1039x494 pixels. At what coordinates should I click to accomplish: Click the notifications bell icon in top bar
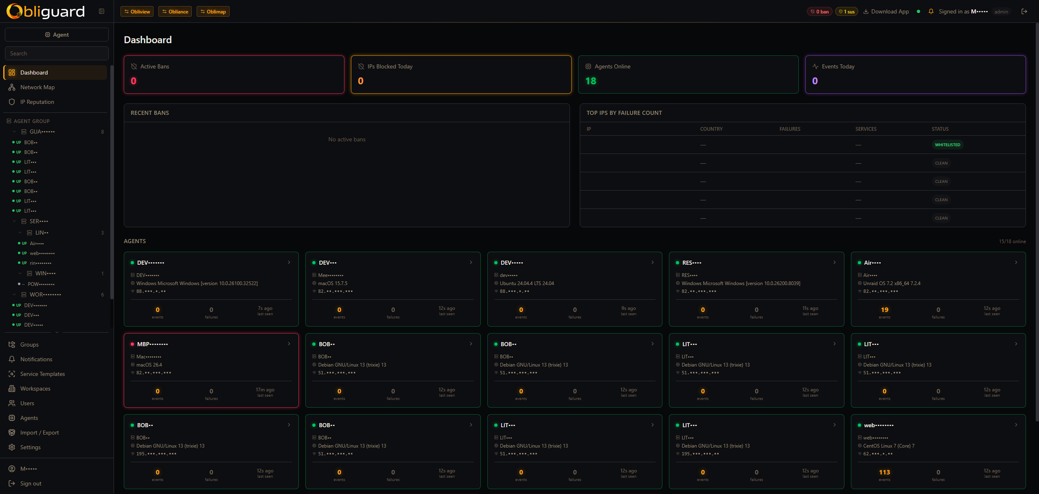931,11
